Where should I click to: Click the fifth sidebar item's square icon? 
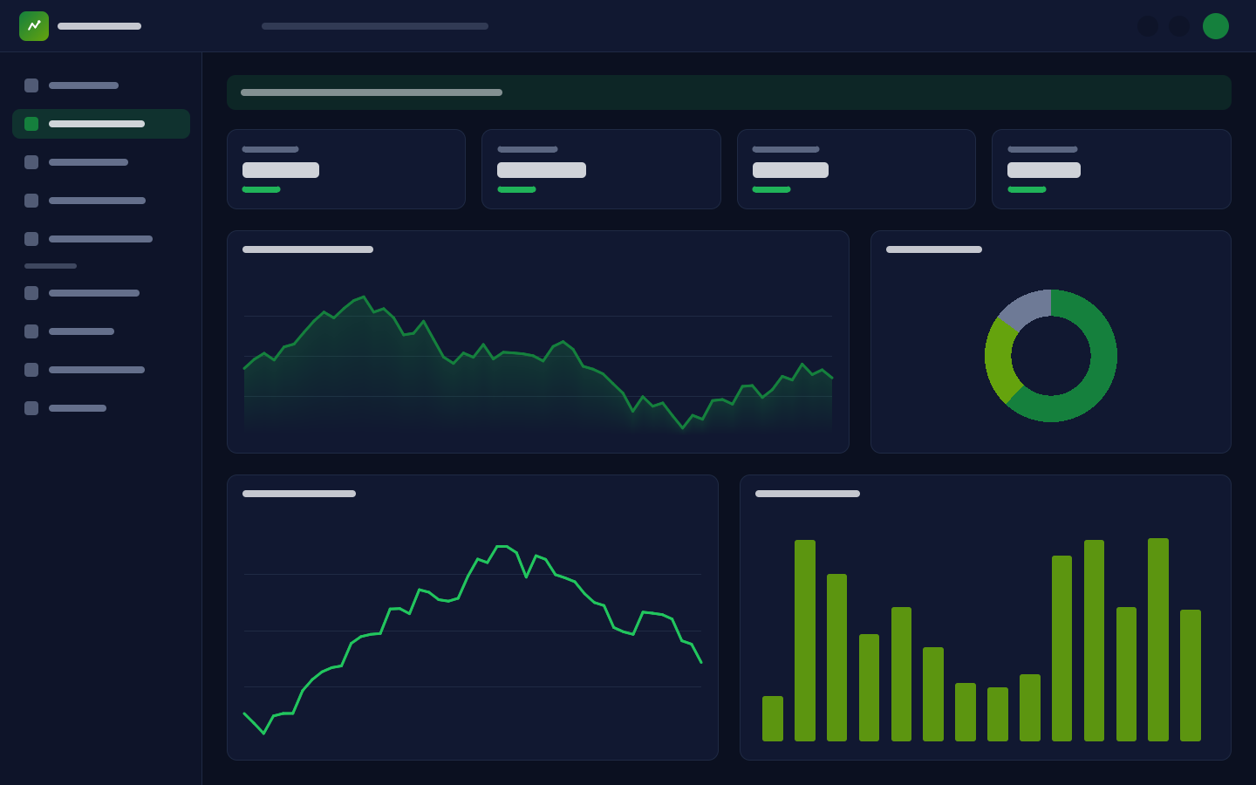[31, 239]
